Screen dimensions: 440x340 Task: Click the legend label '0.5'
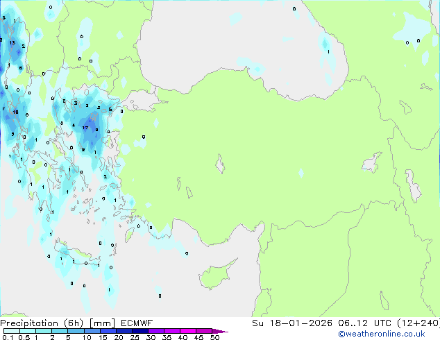click(x=24, y=337)
